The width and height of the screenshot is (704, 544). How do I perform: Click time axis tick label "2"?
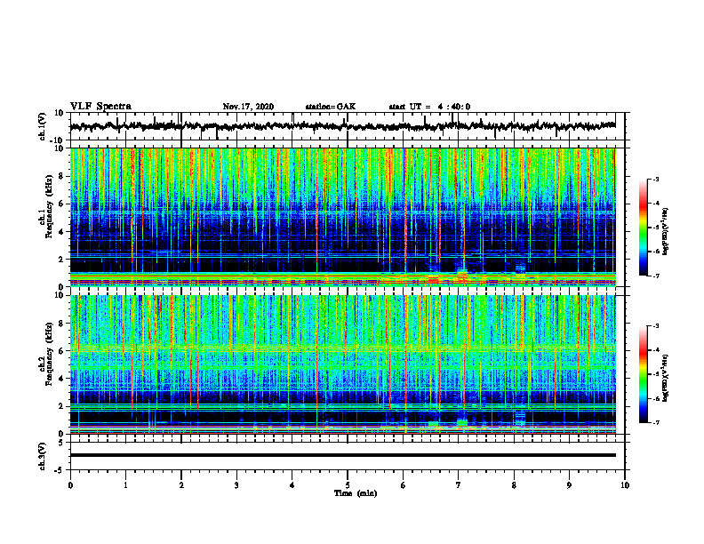pyautogui.click(x=181, y=485)
